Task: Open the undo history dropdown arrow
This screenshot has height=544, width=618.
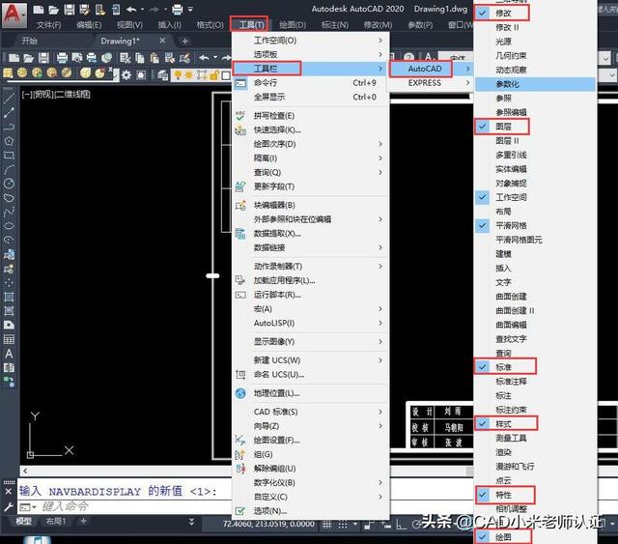Action: [142, 9]
